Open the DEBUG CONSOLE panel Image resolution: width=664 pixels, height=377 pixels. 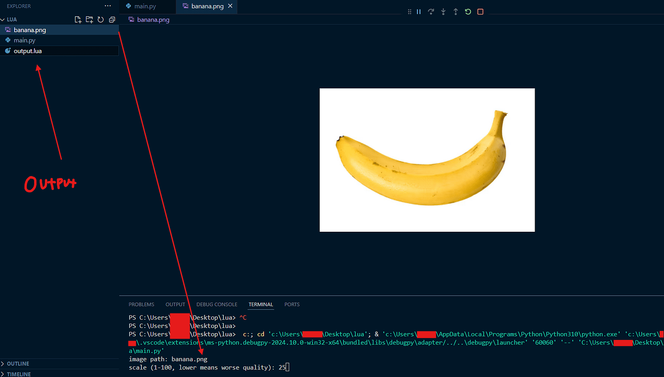217,304
